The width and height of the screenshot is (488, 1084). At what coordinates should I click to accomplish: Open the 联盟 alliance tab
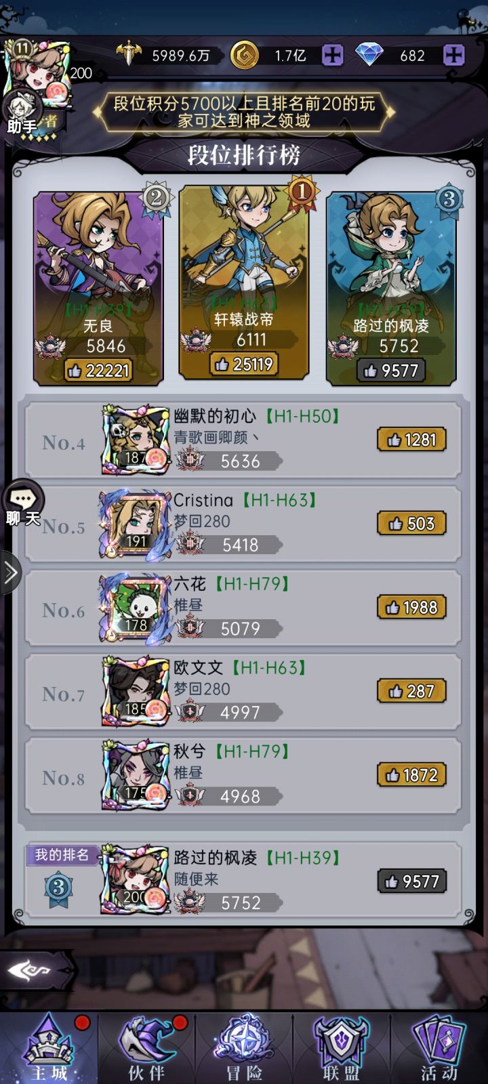click(341, 1048)
